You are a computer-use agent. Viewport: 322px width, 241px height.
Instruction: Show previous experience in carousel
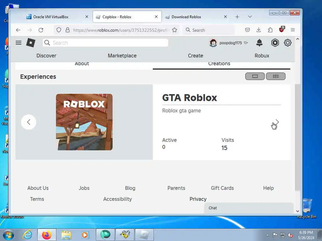click(29, 122)
